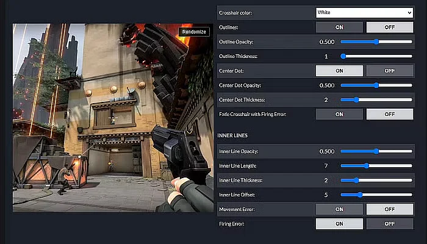Image resolution: width=427 pixels, height=244 pixels.
Task: Turn Firing Error OFF
Action: tap(390, 224)
